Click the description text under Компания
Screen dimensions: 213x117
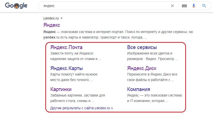[x=154, y=98]
